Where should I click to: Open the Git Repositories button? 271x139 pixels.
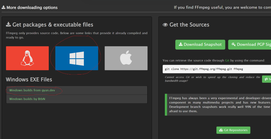click(233, 130)
